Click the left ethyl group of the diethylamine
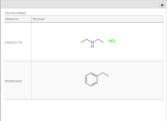Viewport: 167px width, 121px height. 86,41
